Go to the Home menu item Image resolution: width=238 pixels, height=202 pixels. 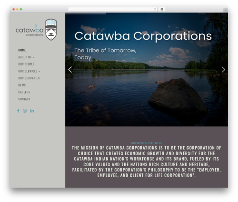click(x=22, y=50)
